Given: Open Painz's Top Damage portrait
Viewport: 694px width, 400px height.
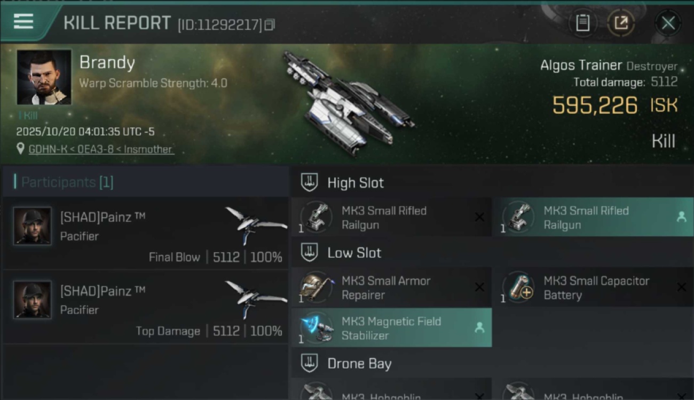Looking at the screenshot, I should pos(33,300).
